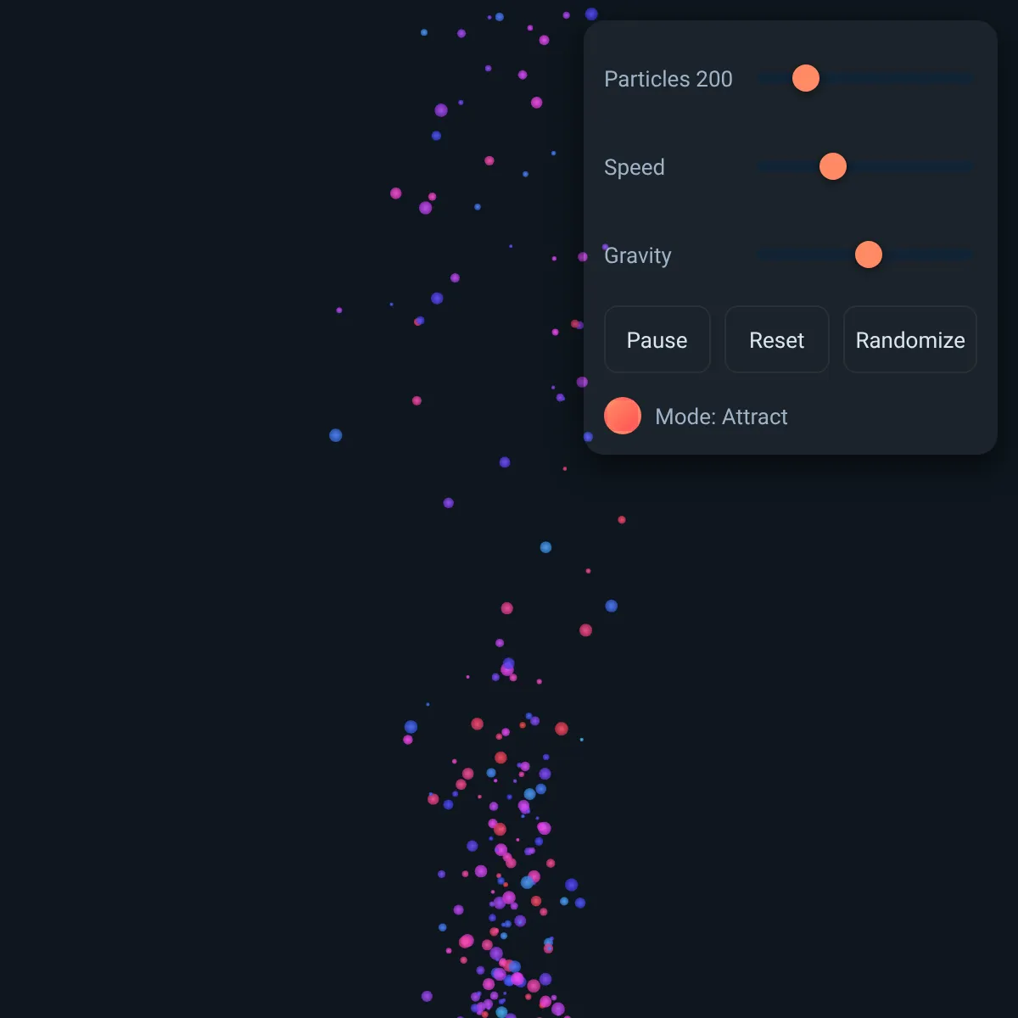The height and width of the screenshot is (1018, 1018).
Task: Click the small red particle just below the control panel
Action: coord(622,520)
